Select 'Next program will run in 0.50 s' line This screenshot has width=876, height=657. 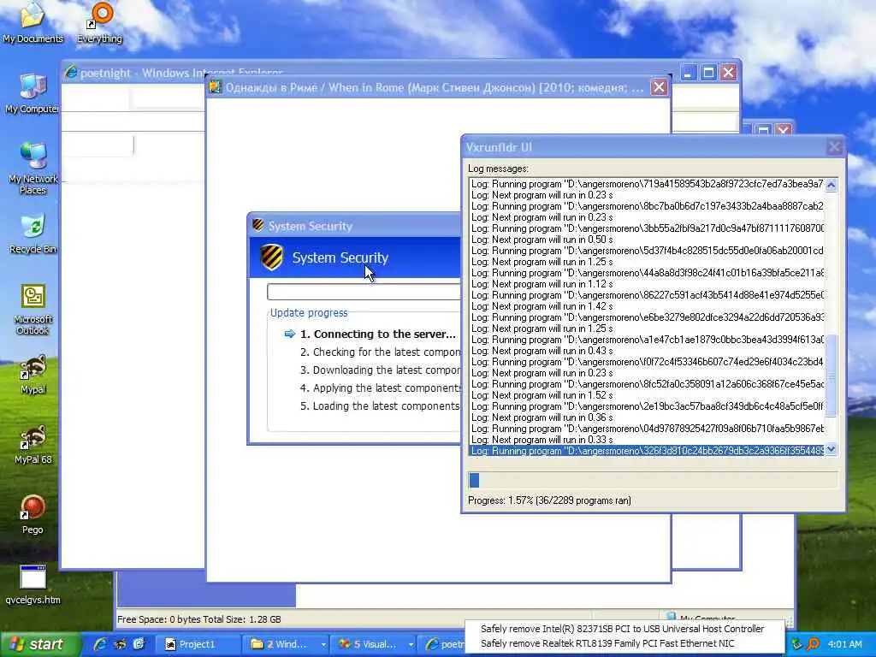pyautogui.click(x=648, y=240)
